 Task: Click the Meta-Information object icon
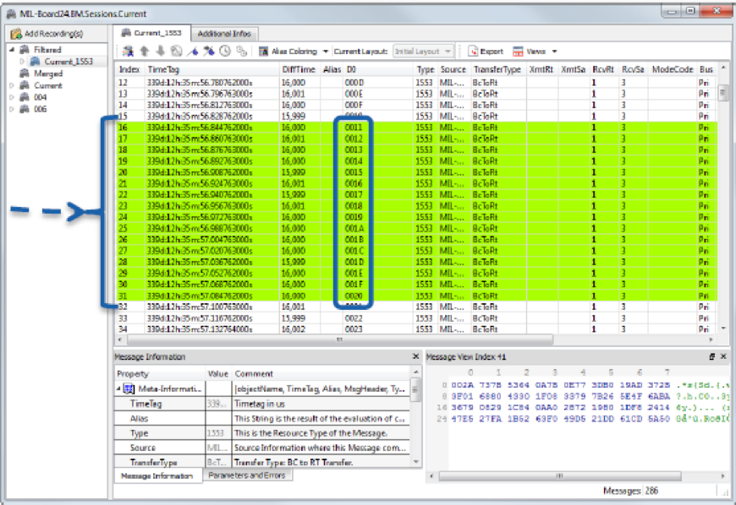129,388
